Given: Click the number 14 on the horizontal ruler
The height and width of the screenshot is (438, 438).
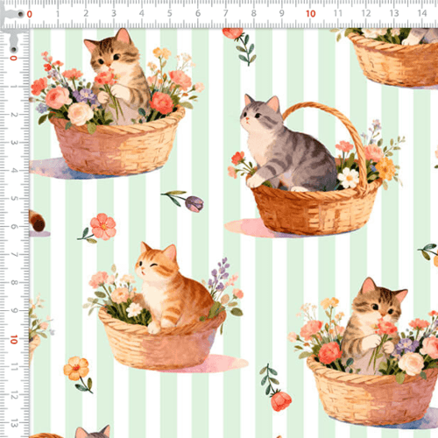Looking at the screenshot, I should pyautogui.click(x=422, y=13).
